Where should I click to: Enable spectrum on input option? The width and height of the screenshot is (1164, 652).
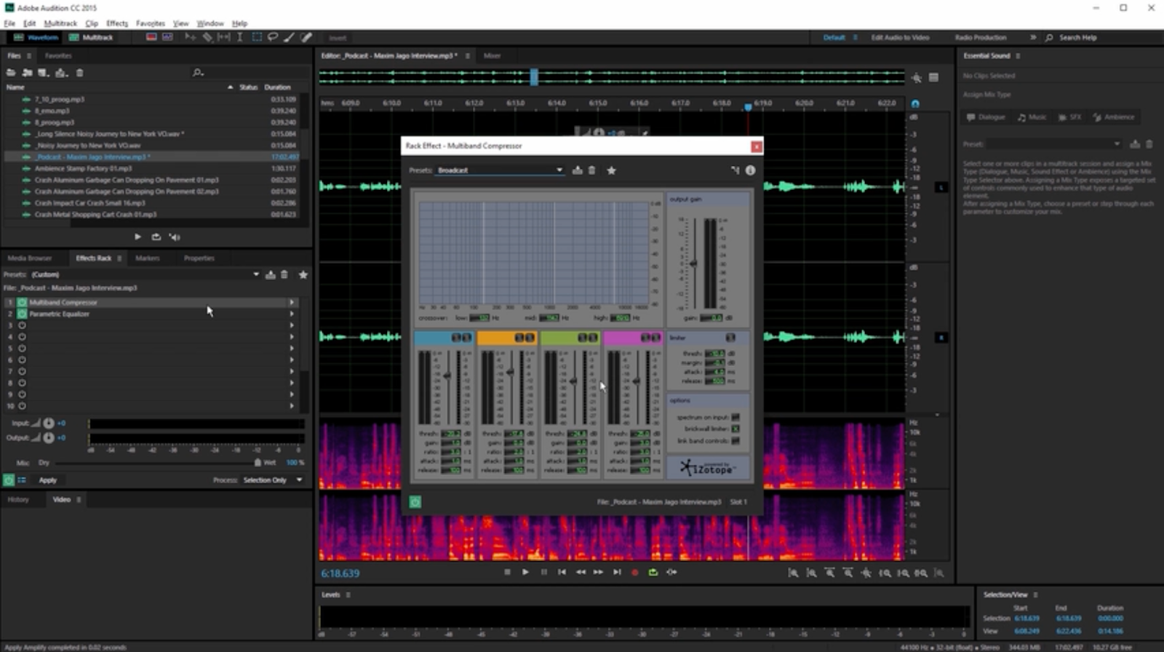pyautogui.click(x=736, y=418)
